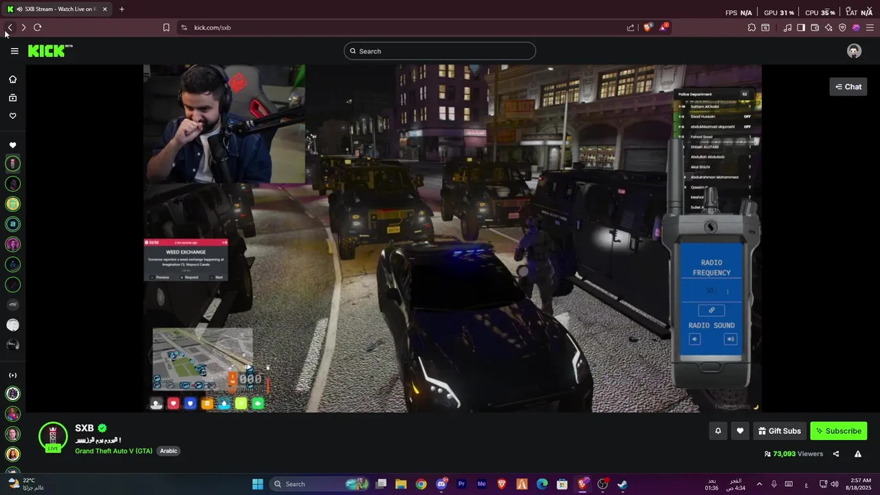Open Task View from the taskbar

[x=381, y=484]
